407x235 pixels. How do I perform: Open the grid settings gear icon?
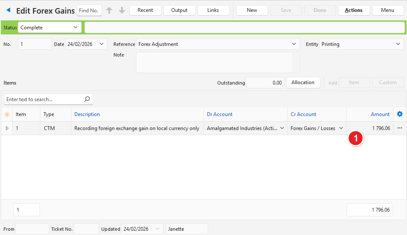pyautogui.click(x=399, y=114)
